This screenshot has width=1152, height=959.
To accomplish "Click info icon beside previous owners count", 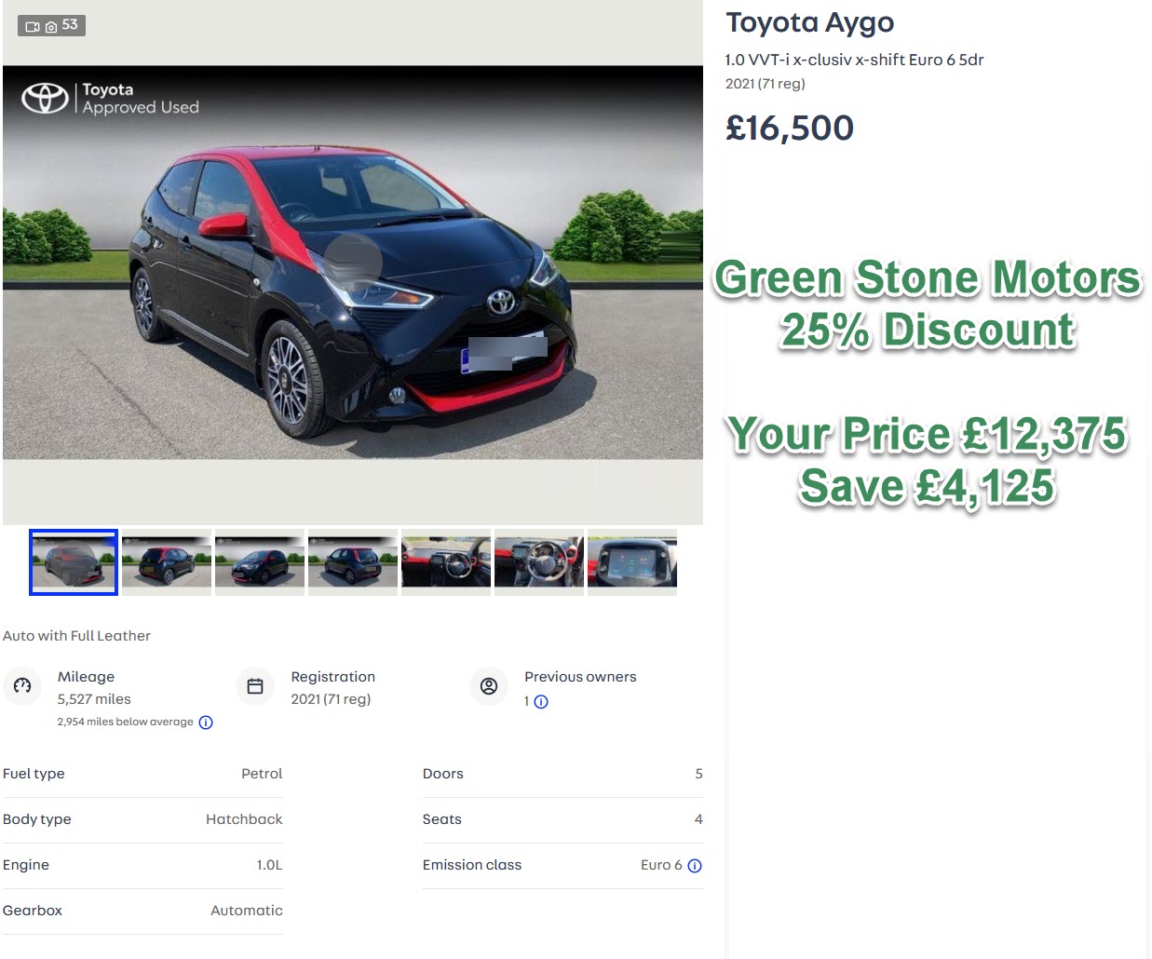I will click(x=539, y=702).
